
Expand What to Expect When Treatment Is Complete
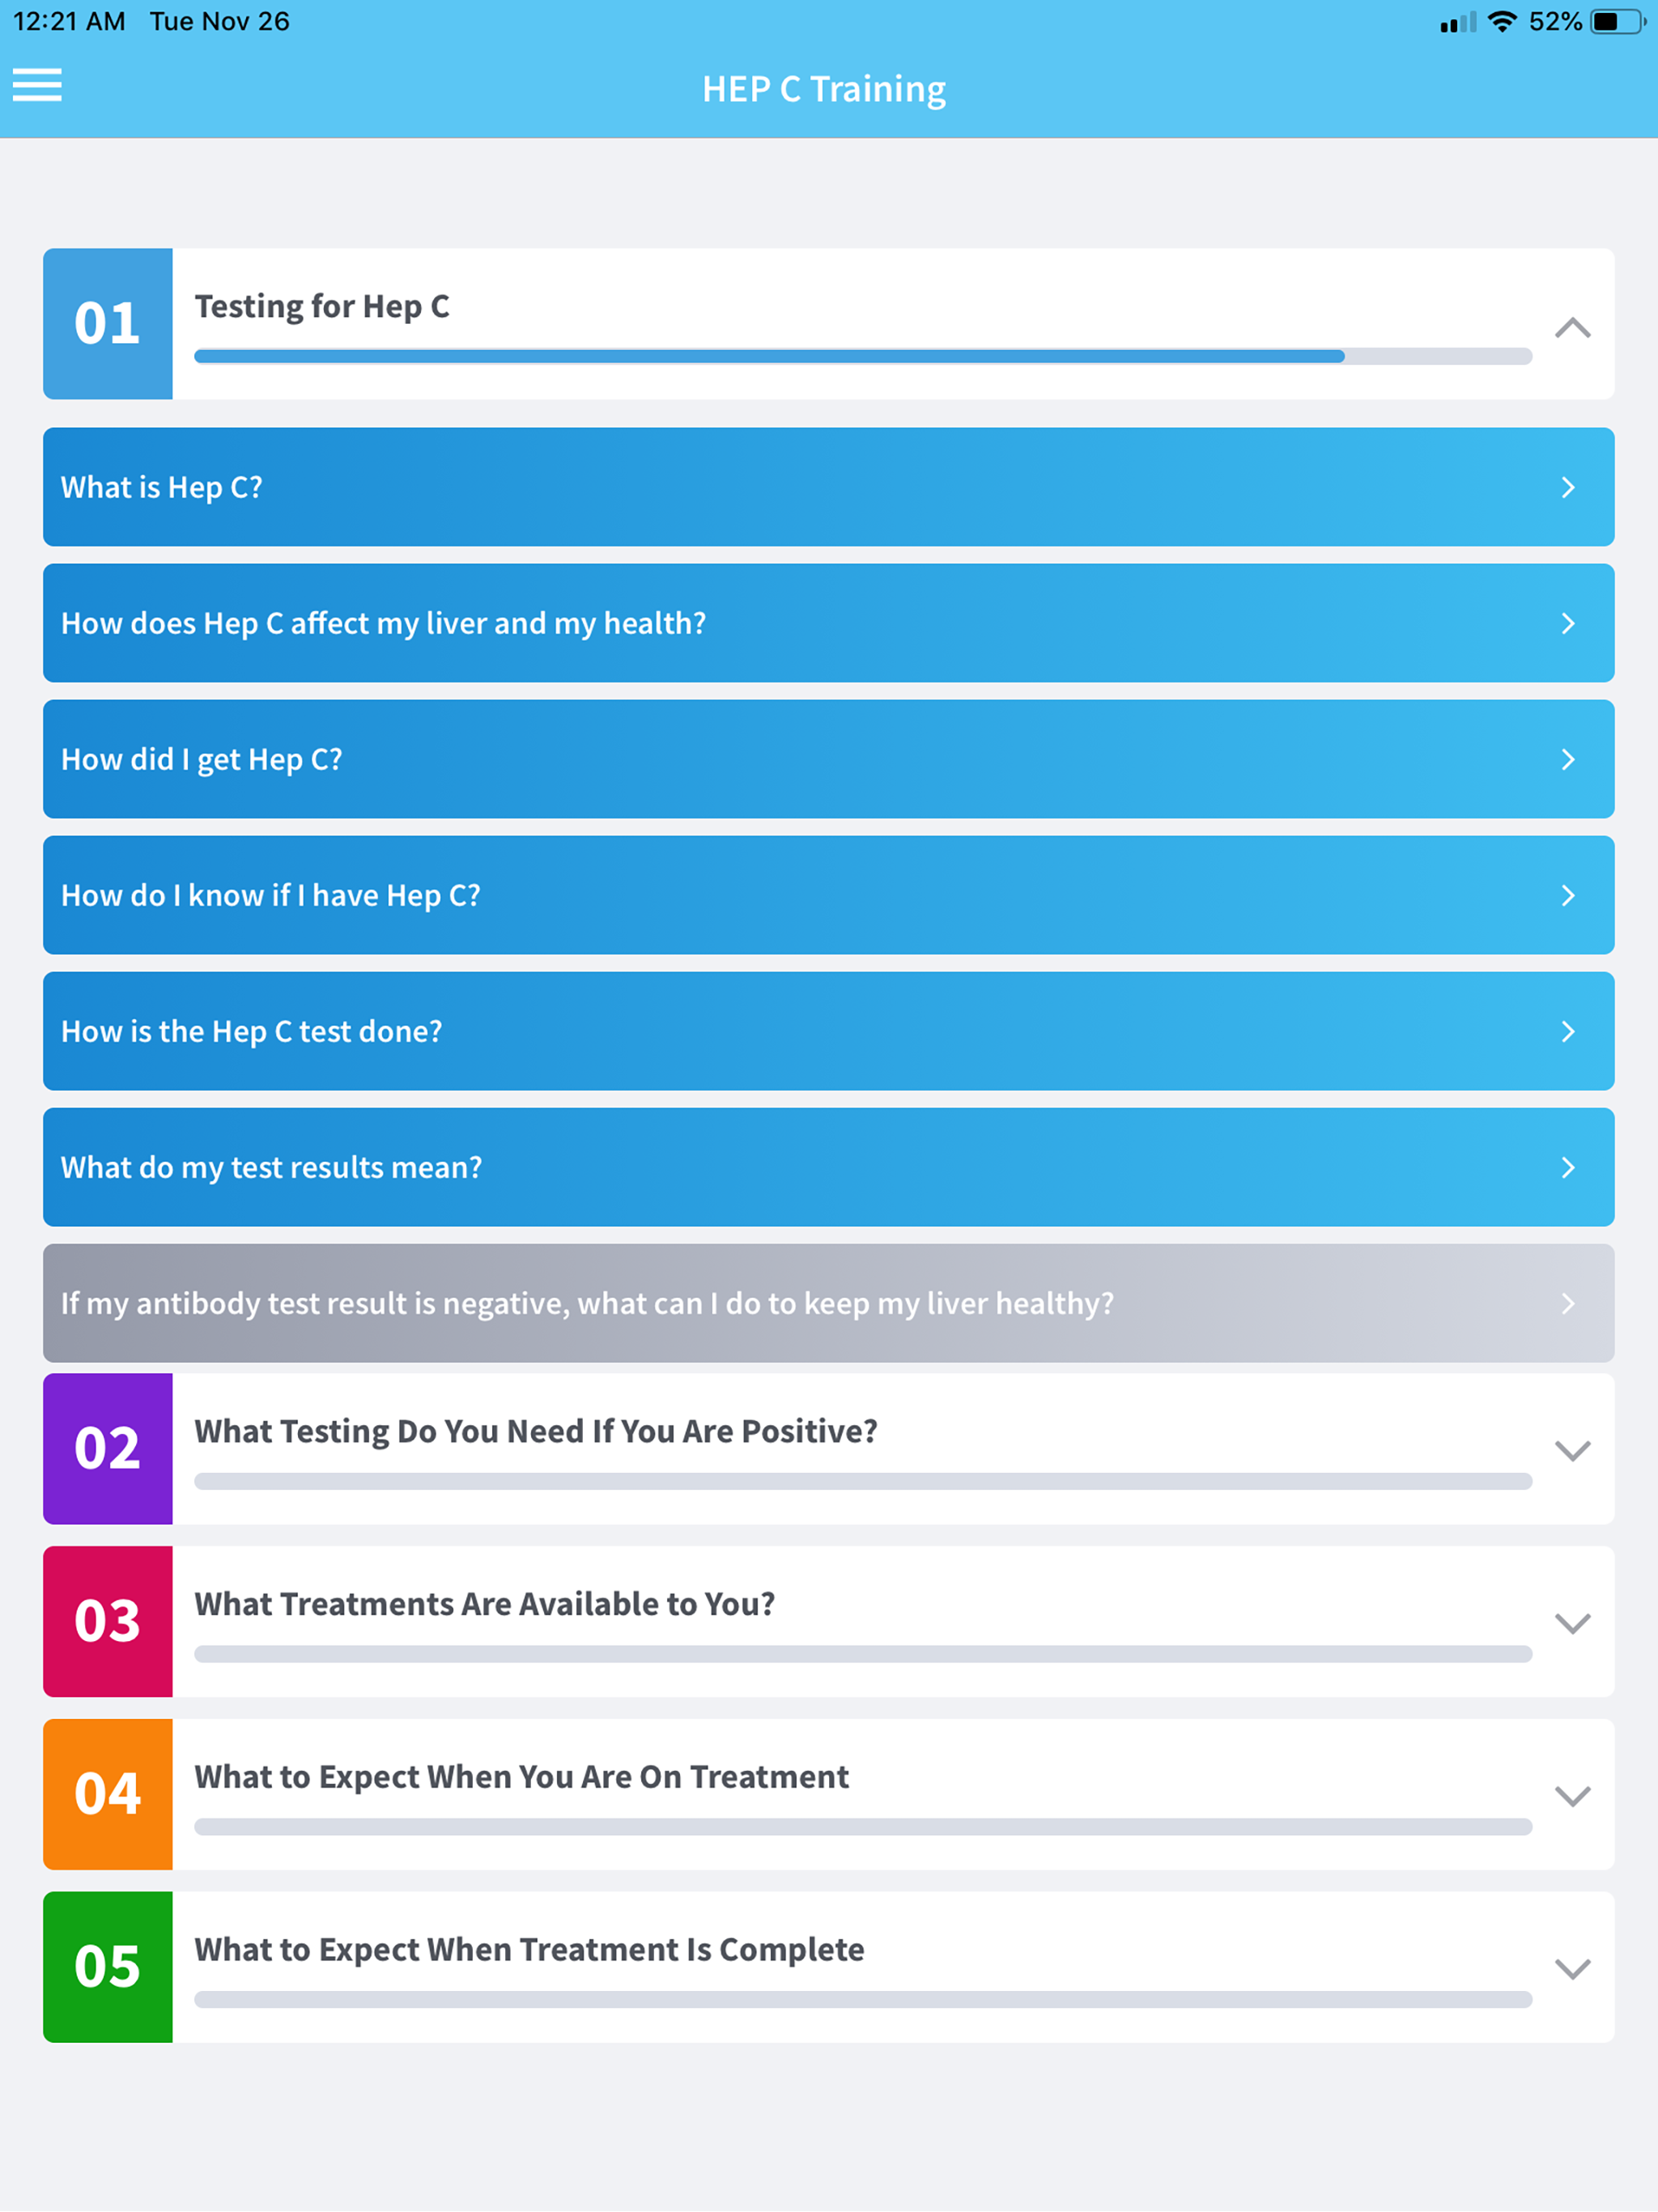pyautogui.click(x=1572, y=1968)
